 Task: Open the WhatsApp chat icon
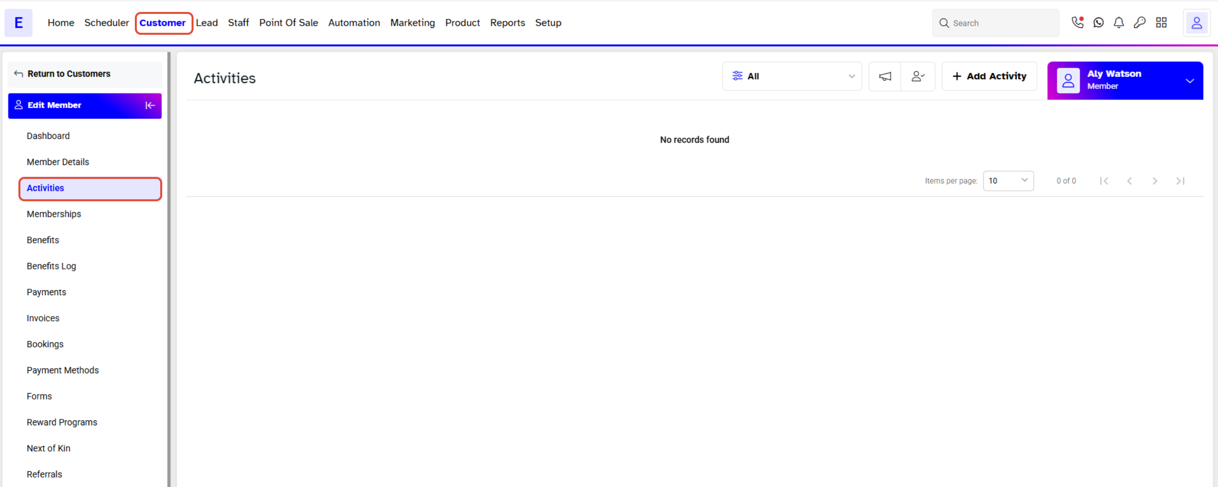click(1098, 22)
